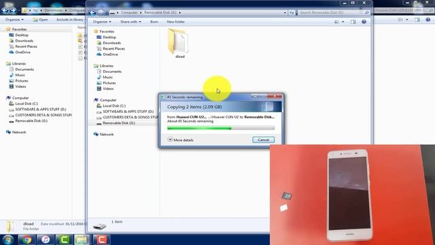Click the copy progress bar
This screenshot has width=435, height=245.
[221, 128]
